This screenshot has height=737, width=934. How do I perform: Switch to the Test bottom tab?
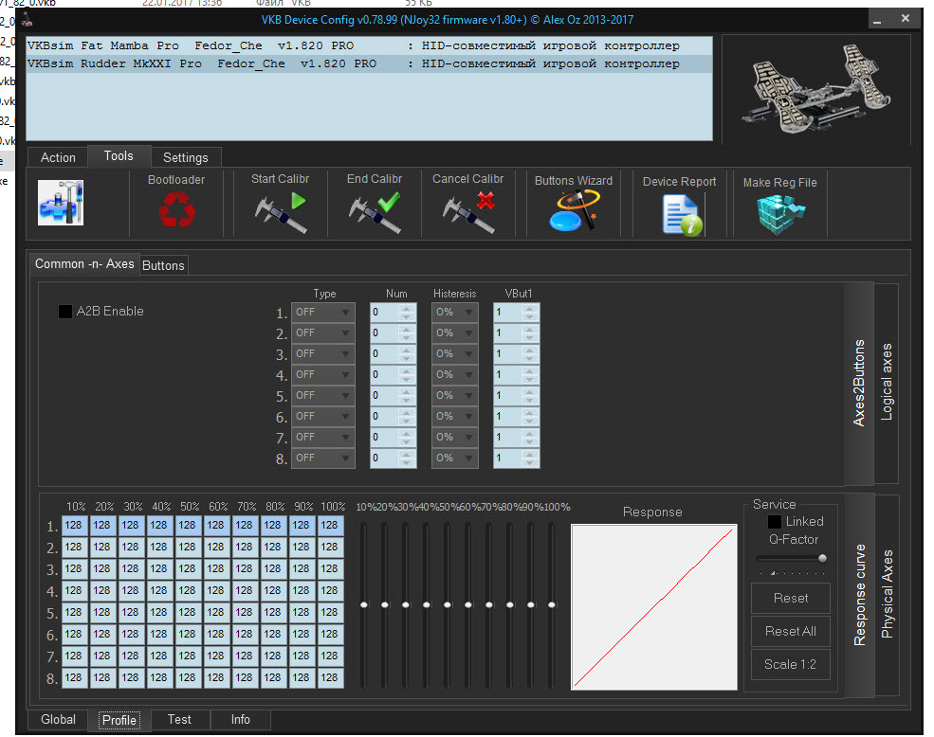[179, 719]
